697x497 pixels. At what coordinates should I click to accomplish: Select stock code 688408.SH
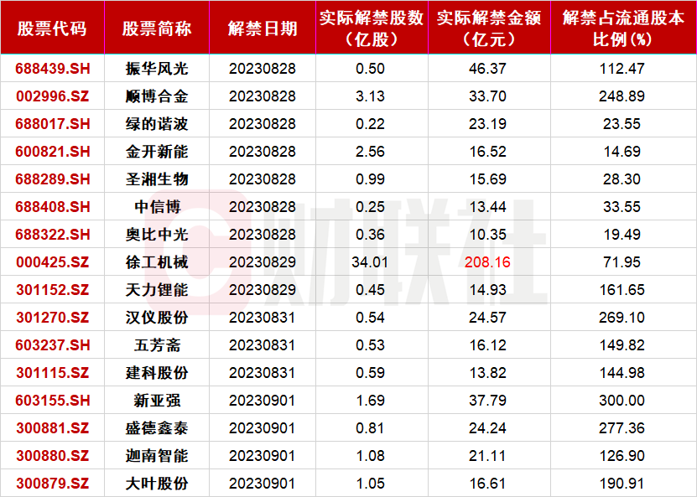tap(53, 206)
